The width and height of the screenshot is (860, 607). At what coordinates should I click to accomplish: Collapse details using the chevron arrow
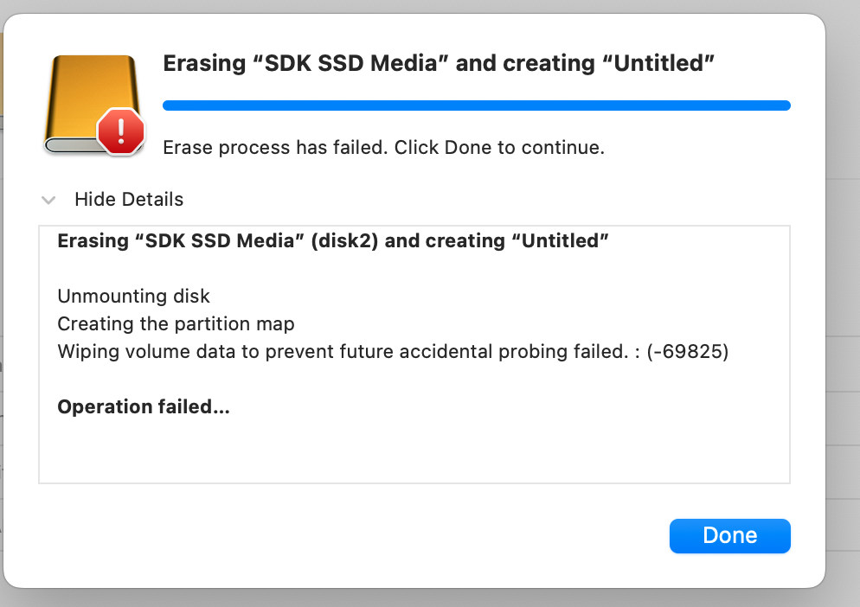point(49,200)
